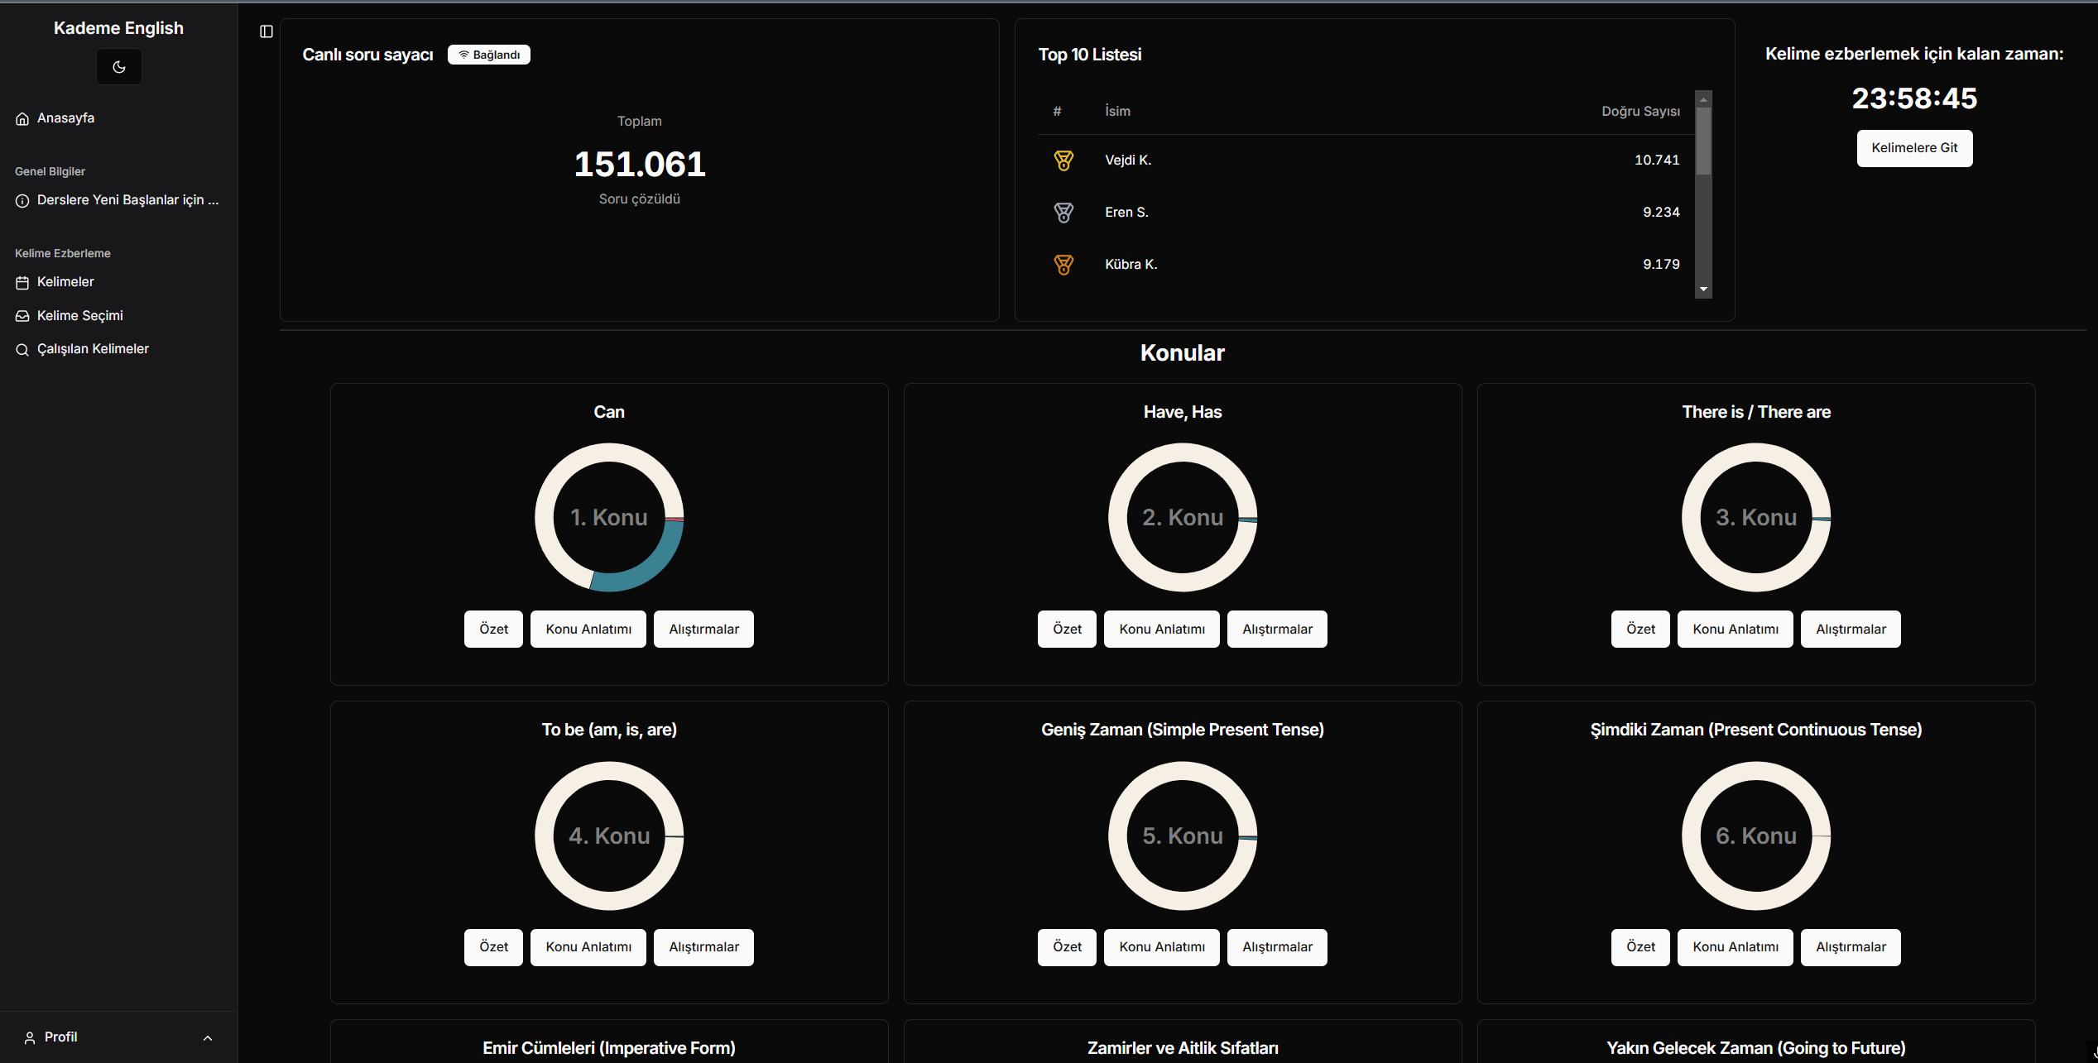Open Konu Anlatımı for Şimdiki Zaman
2098x1063 pixels.
(1736, 947)
